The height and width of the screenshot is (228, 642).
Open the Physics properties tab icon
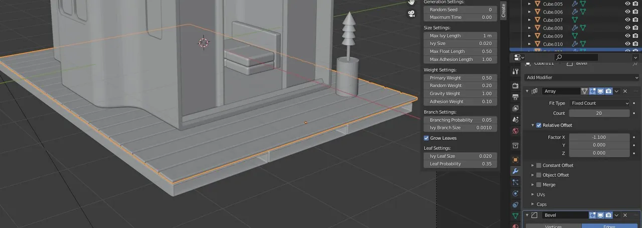click(x=515, y=193)
